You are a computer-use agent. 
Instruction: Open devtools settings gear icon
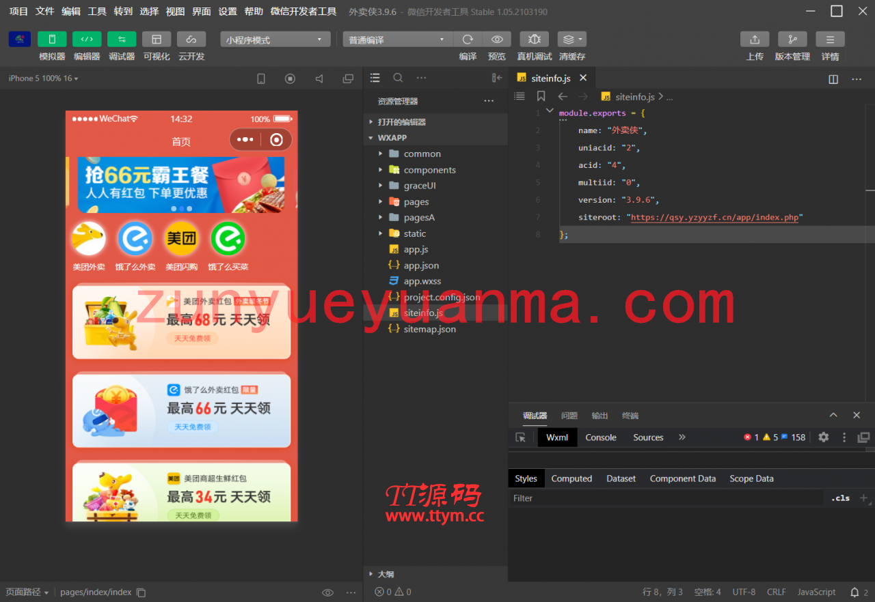(824, 438)
